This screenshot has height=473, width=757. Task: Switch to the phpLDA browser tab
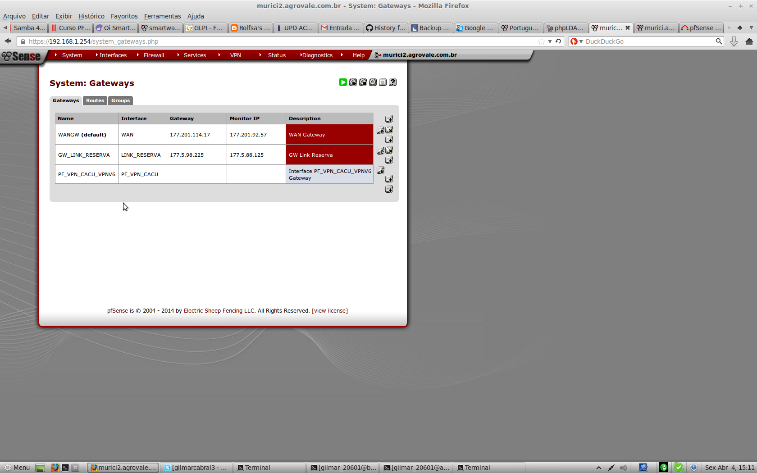point(566,28)
